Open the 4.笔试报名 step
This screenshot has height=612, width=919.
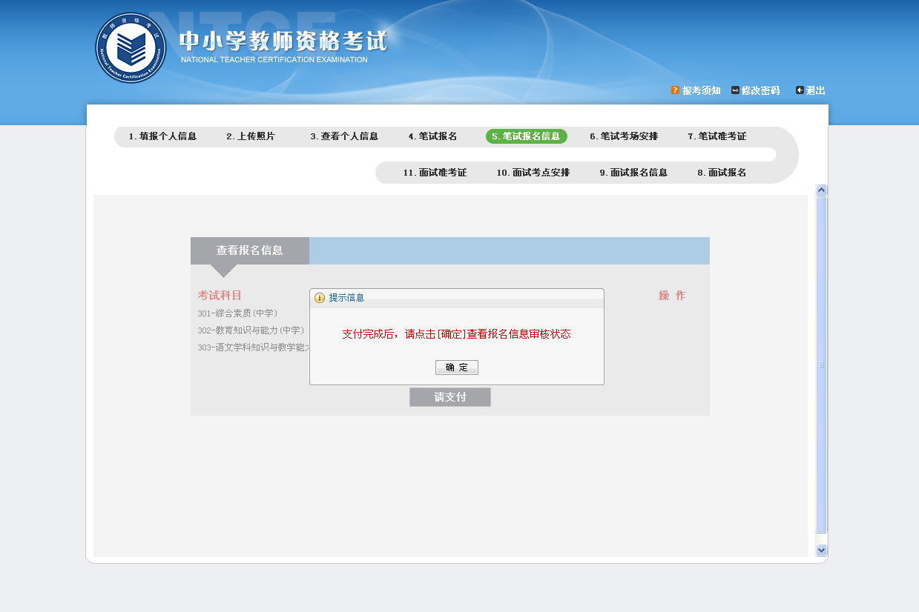pyautogui.click(x=433, y=136)
